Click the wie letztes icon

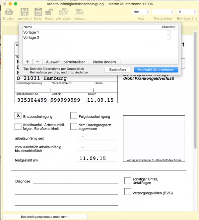[63, 12]
